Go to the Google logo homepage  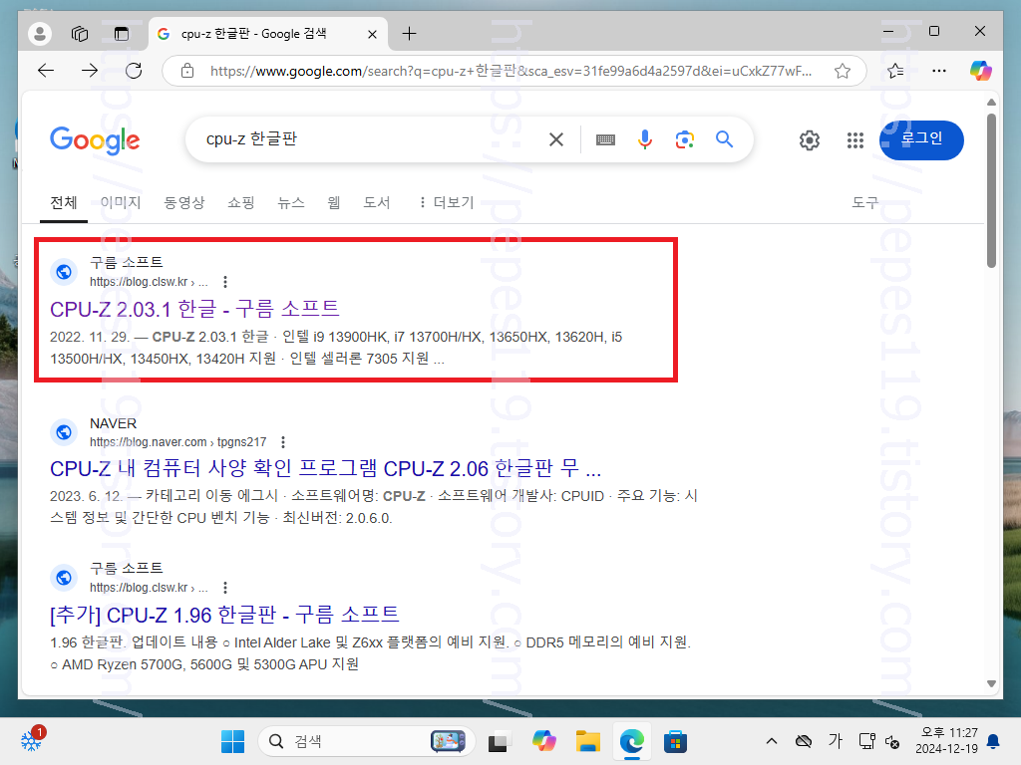(95, 139)
